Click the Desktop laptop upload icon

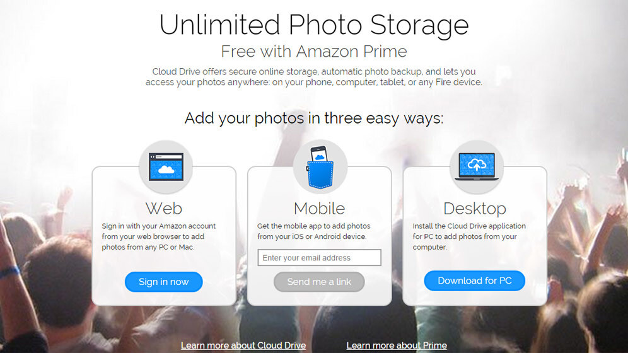point(477,166)
